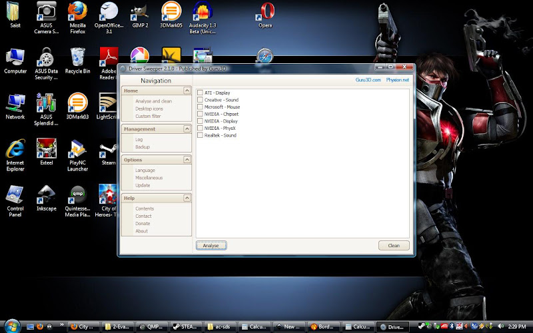Open the Computer desktop icon
533x333 pixels.
point(15,61)
